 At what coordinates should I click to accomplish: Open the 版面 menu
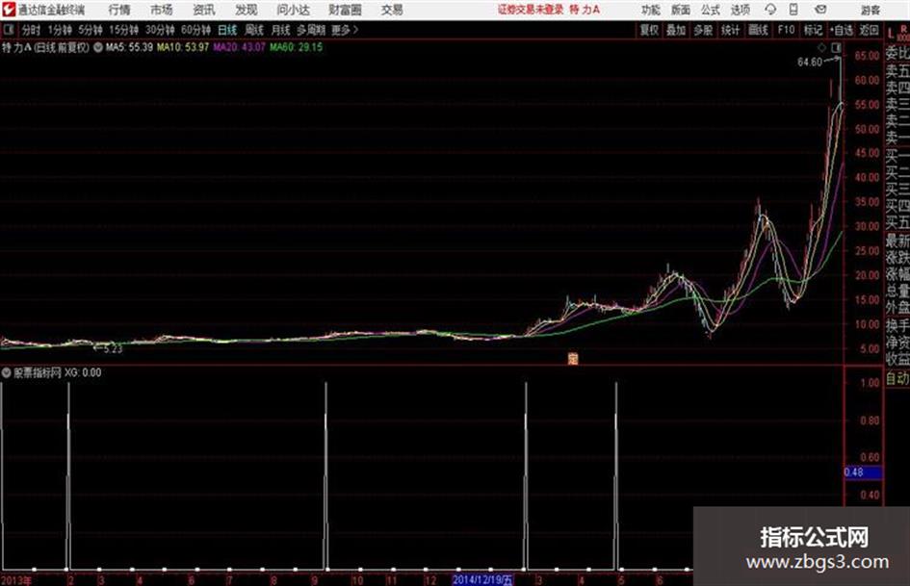point(680,10)
